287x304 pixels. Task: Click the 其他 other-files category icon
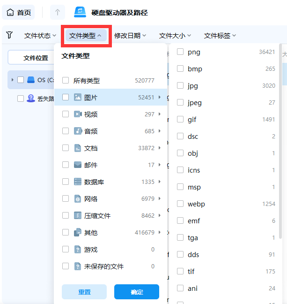78,232
